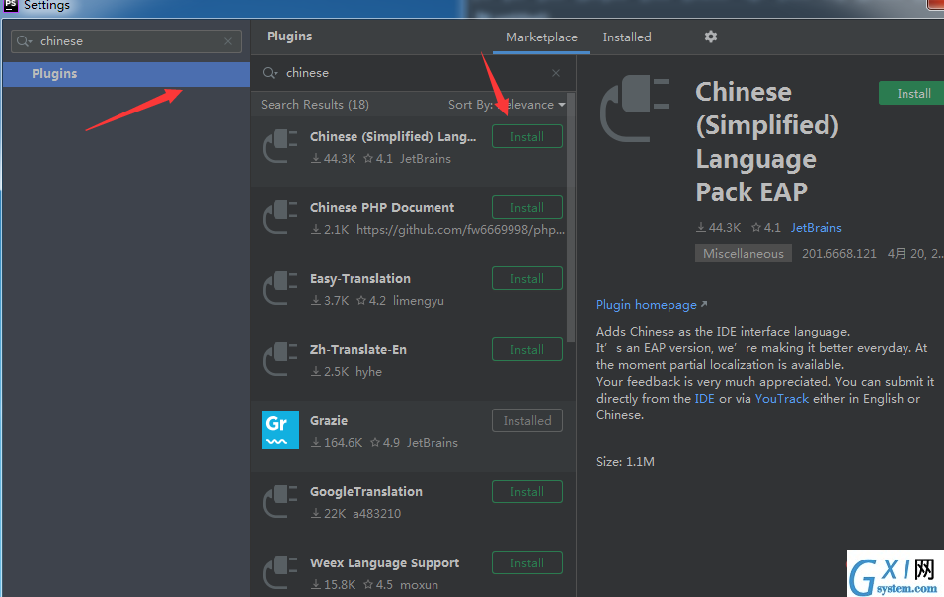Click the a483210 vendor name
This screenshot has width=944, height=597.
377,514
